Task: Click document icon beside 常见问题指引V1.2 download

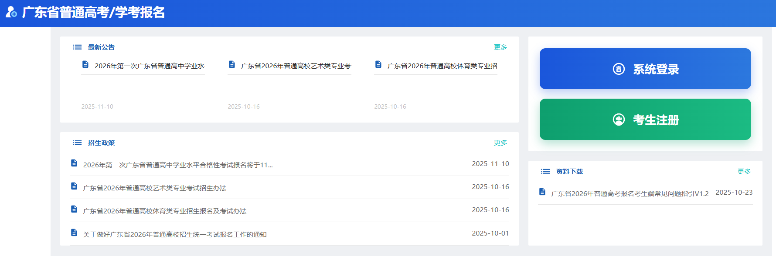Action: (x=542, y=192)
